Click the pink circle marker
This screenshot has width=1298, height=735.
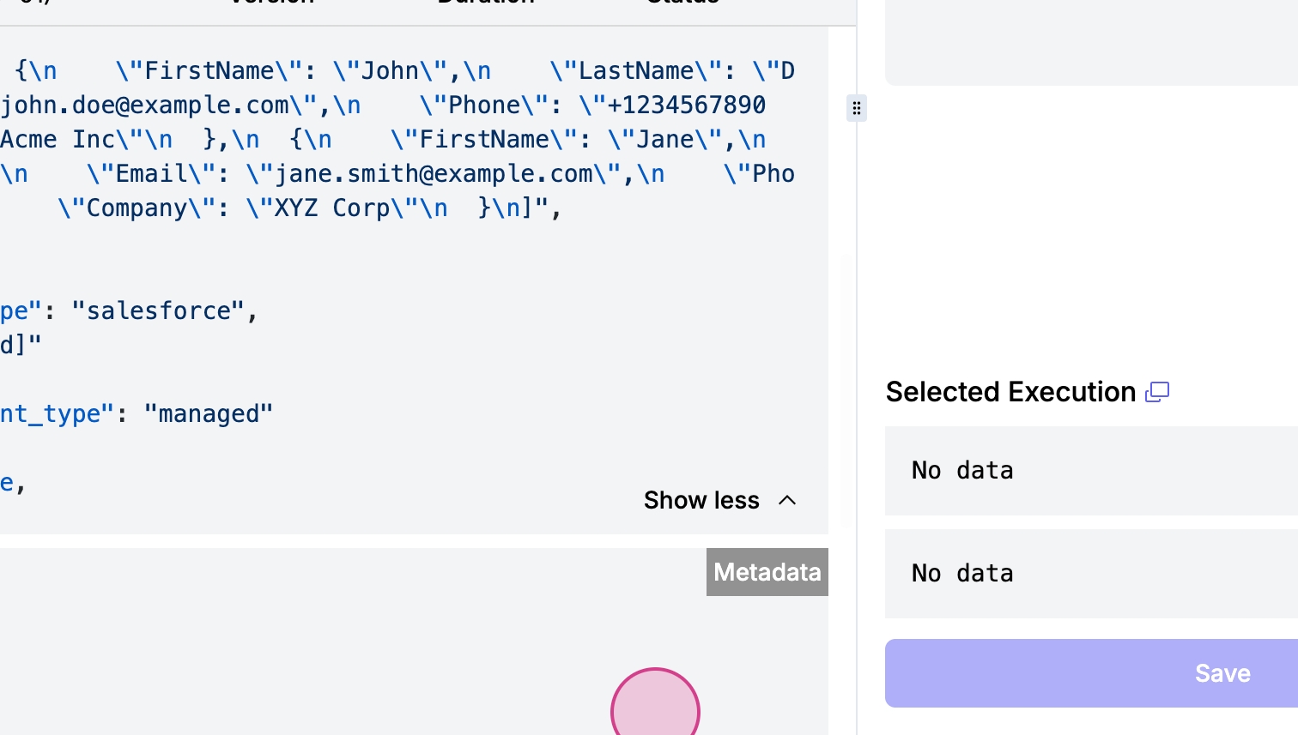(655, 708)
